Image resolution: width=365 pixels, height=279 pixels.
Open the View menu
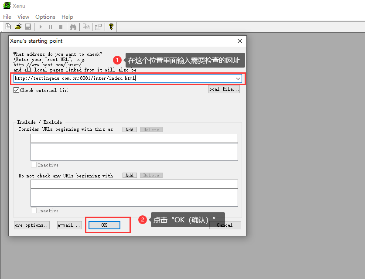(x=23, y=17)
